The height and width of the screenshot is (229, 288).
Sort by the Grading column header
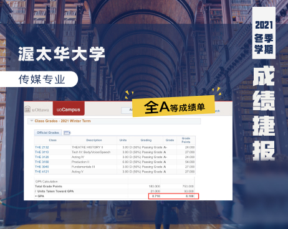click(x=146, y=140)
